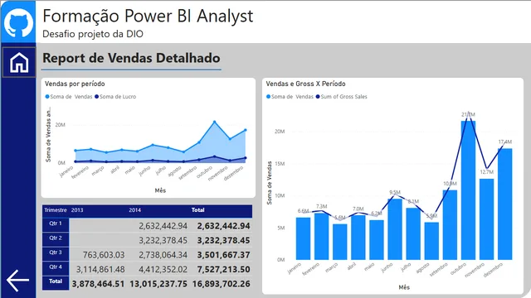Image resolution: width=531 pixels, height=298 pixels.
Task: Click the Formação Power BI Analyst title
Action: [148, 16]
